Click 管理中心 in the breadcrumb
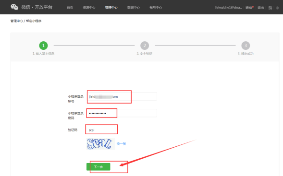This screenshot has height=176, width=283. tap(17, 21)
